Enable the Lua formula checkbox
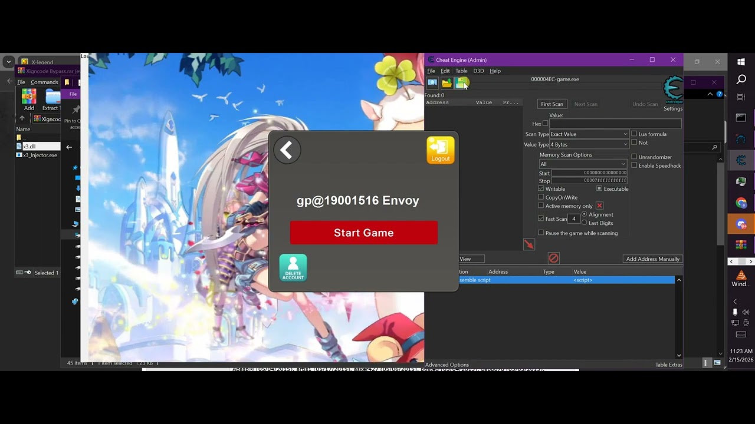Screen dimensions: 755x424 tap(634, 134)
